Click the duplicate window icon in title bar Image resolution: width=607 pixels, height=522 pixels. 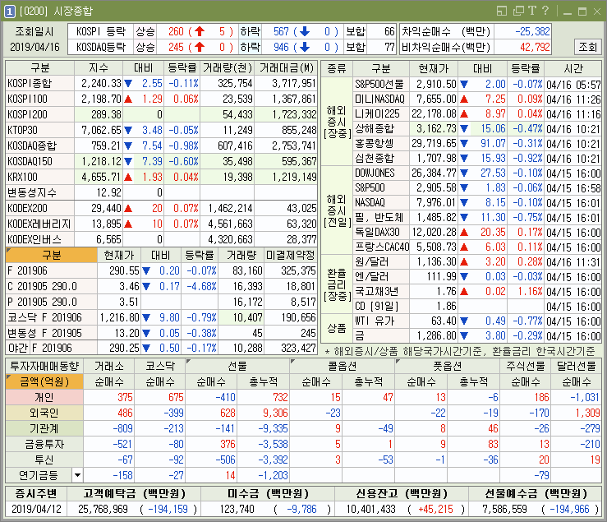coord(518,11)
